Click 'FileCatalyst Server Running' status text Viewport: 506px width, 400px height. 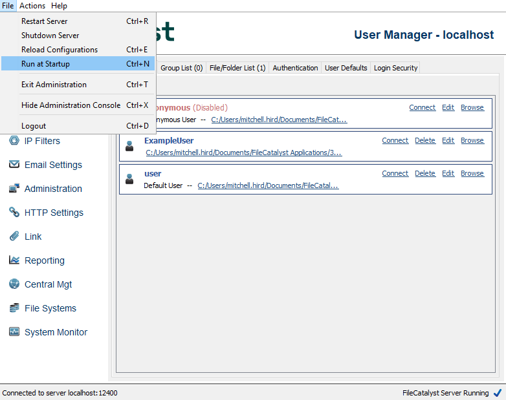tap(445, 393)
